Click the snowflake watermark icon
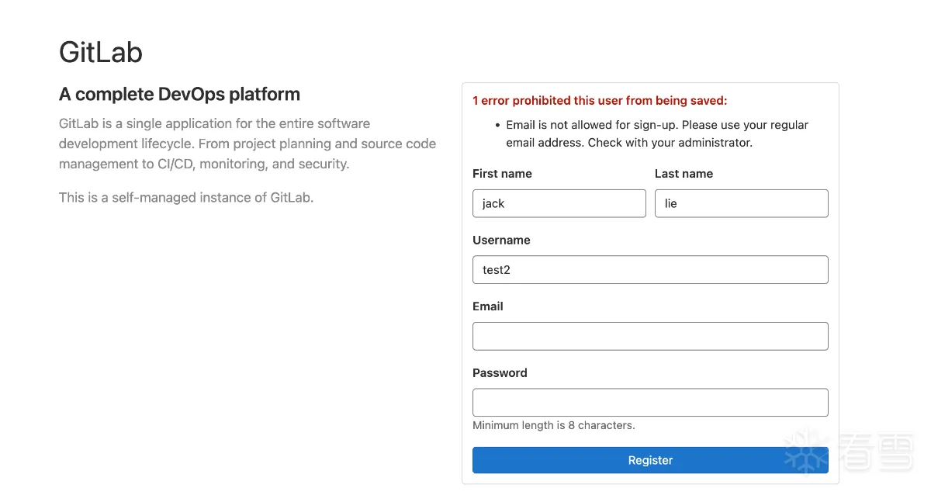 click(807, 451)
